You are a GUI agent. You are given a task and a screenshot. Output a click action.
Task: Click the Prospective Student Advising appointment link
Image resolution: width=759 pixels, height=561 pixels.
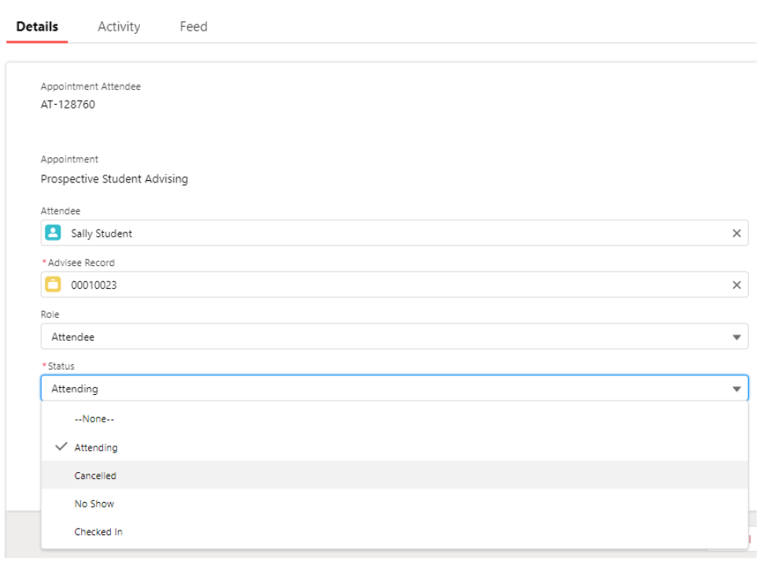(113, 179)
